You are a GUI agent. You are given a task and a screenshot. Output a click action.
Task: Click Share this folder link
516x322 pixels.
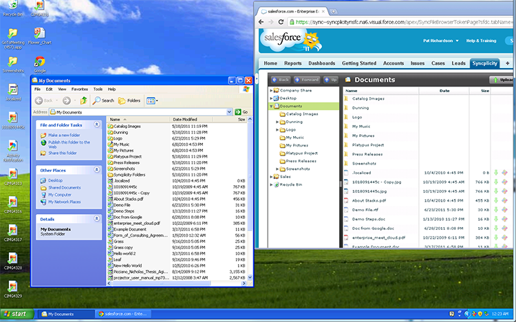click(x=63, y=153)
